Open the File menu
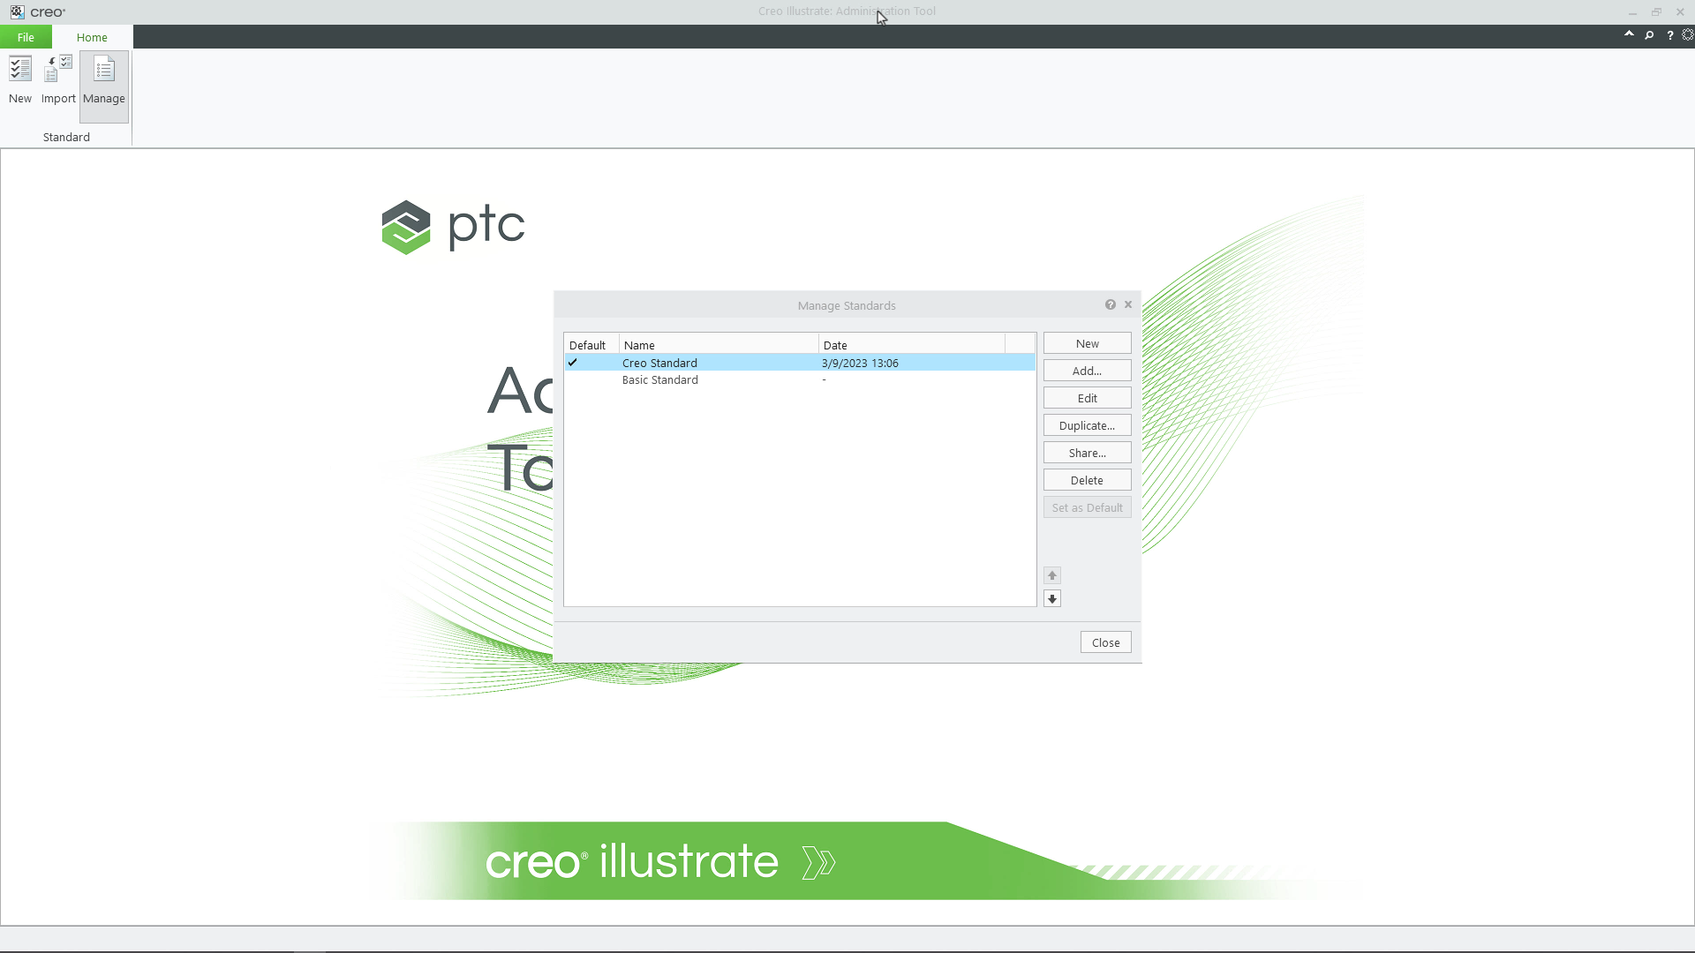1695x953 pixels. tap(26, 37)
